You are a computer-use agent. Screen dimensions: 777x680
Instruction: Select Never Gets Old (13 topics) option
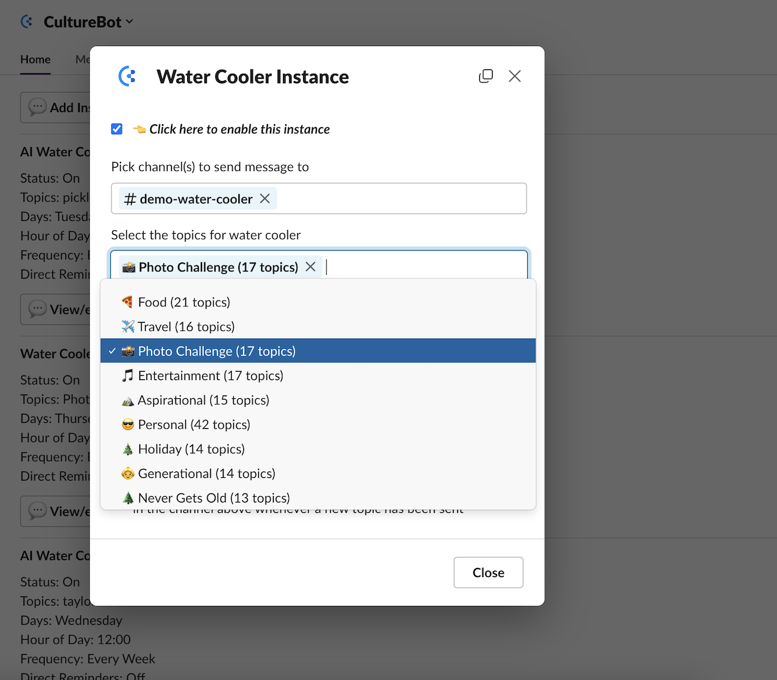click(318, 498)
